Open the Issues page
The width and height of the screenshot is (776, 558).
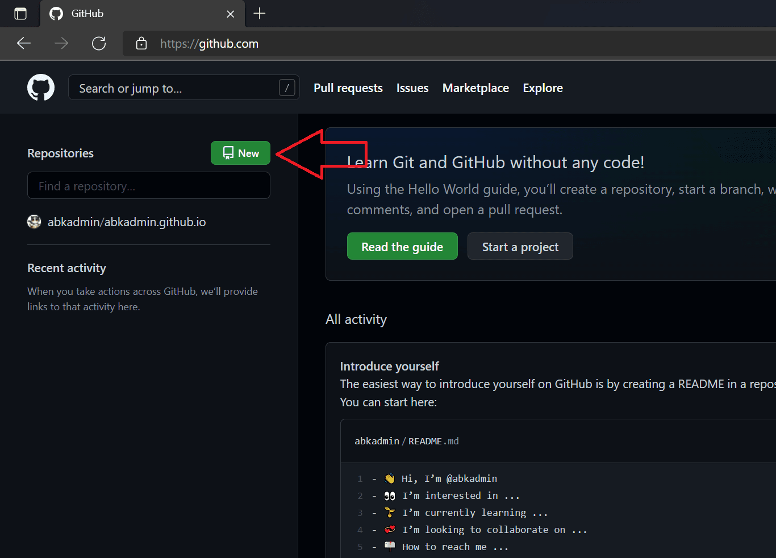pyautogui.click(x=412, y=88)
